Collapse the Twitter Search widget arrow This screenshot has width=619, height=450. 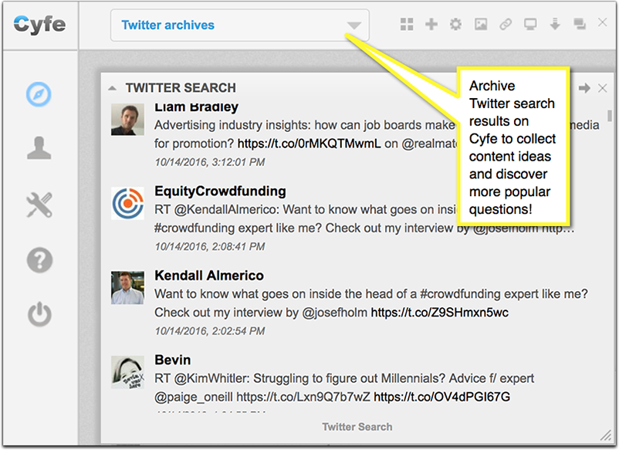point(113,88)
